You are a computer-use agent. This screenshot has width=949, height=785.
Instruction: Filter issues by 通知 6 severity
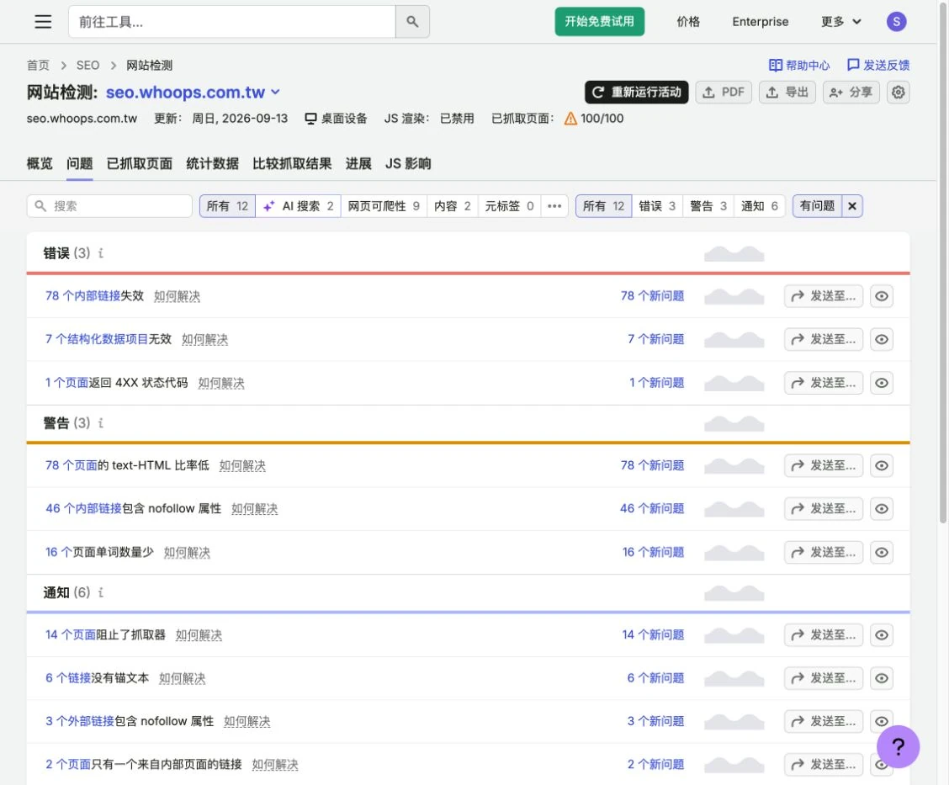tap(760, 206)
